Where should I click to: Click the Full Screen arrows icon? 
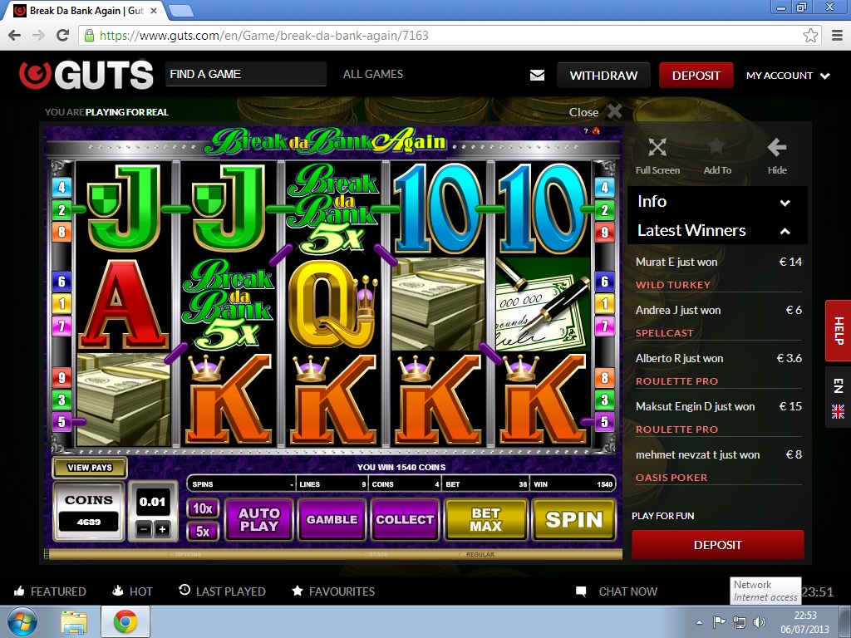[x=657, y=147]
